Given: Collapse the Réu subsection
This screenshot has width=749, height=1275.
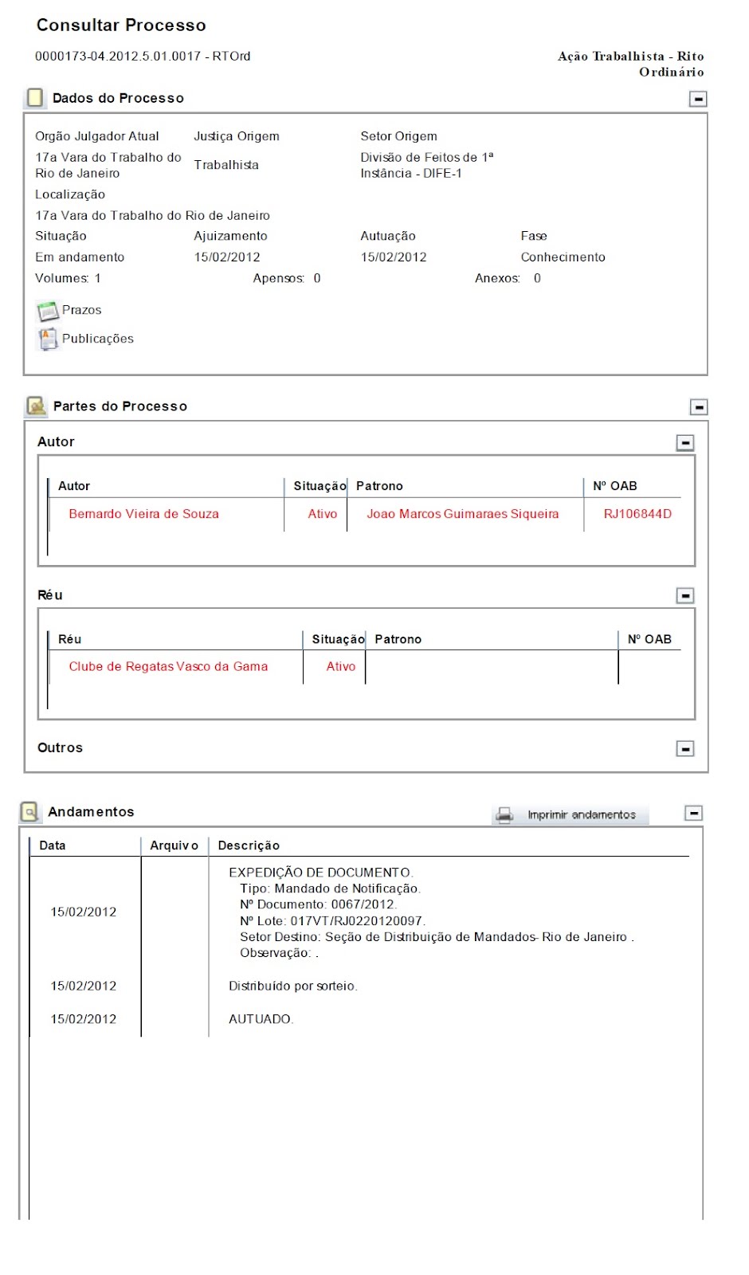Looking at the screenshot, I should pyautogui.click(x=684, y=596).
